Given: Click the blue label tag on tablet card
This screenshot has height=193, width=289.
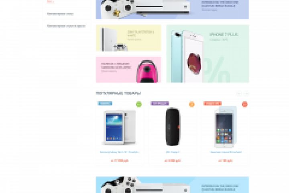Looking at the screenshot, I should coord(105,103).
